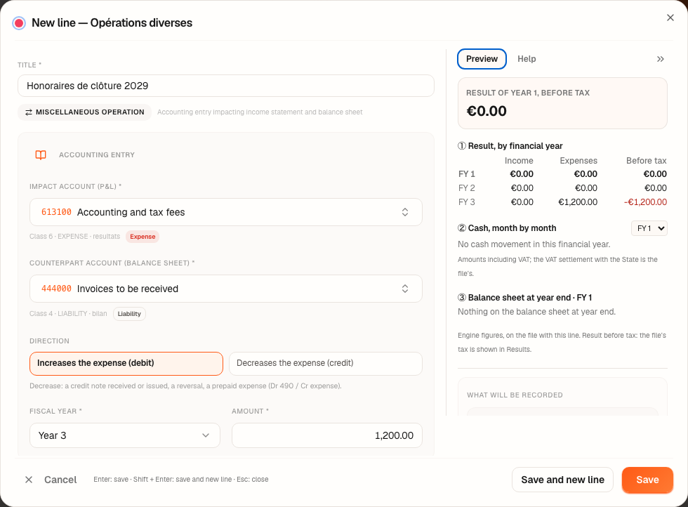The image size is (688, 507).
Task: Click the FY 1 row label
Action: click(466, 174)
